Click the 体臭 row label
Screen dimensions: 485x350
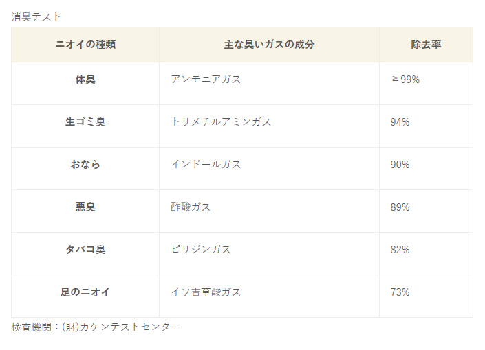[x=85, y=80]
